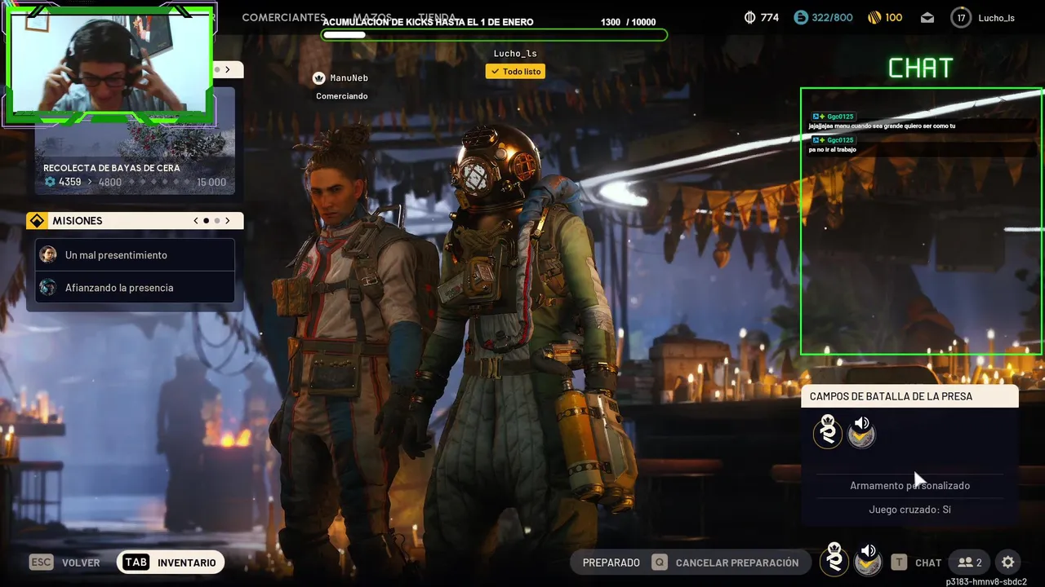Click the bottom bar snake emblem icon

coord(834,560)
